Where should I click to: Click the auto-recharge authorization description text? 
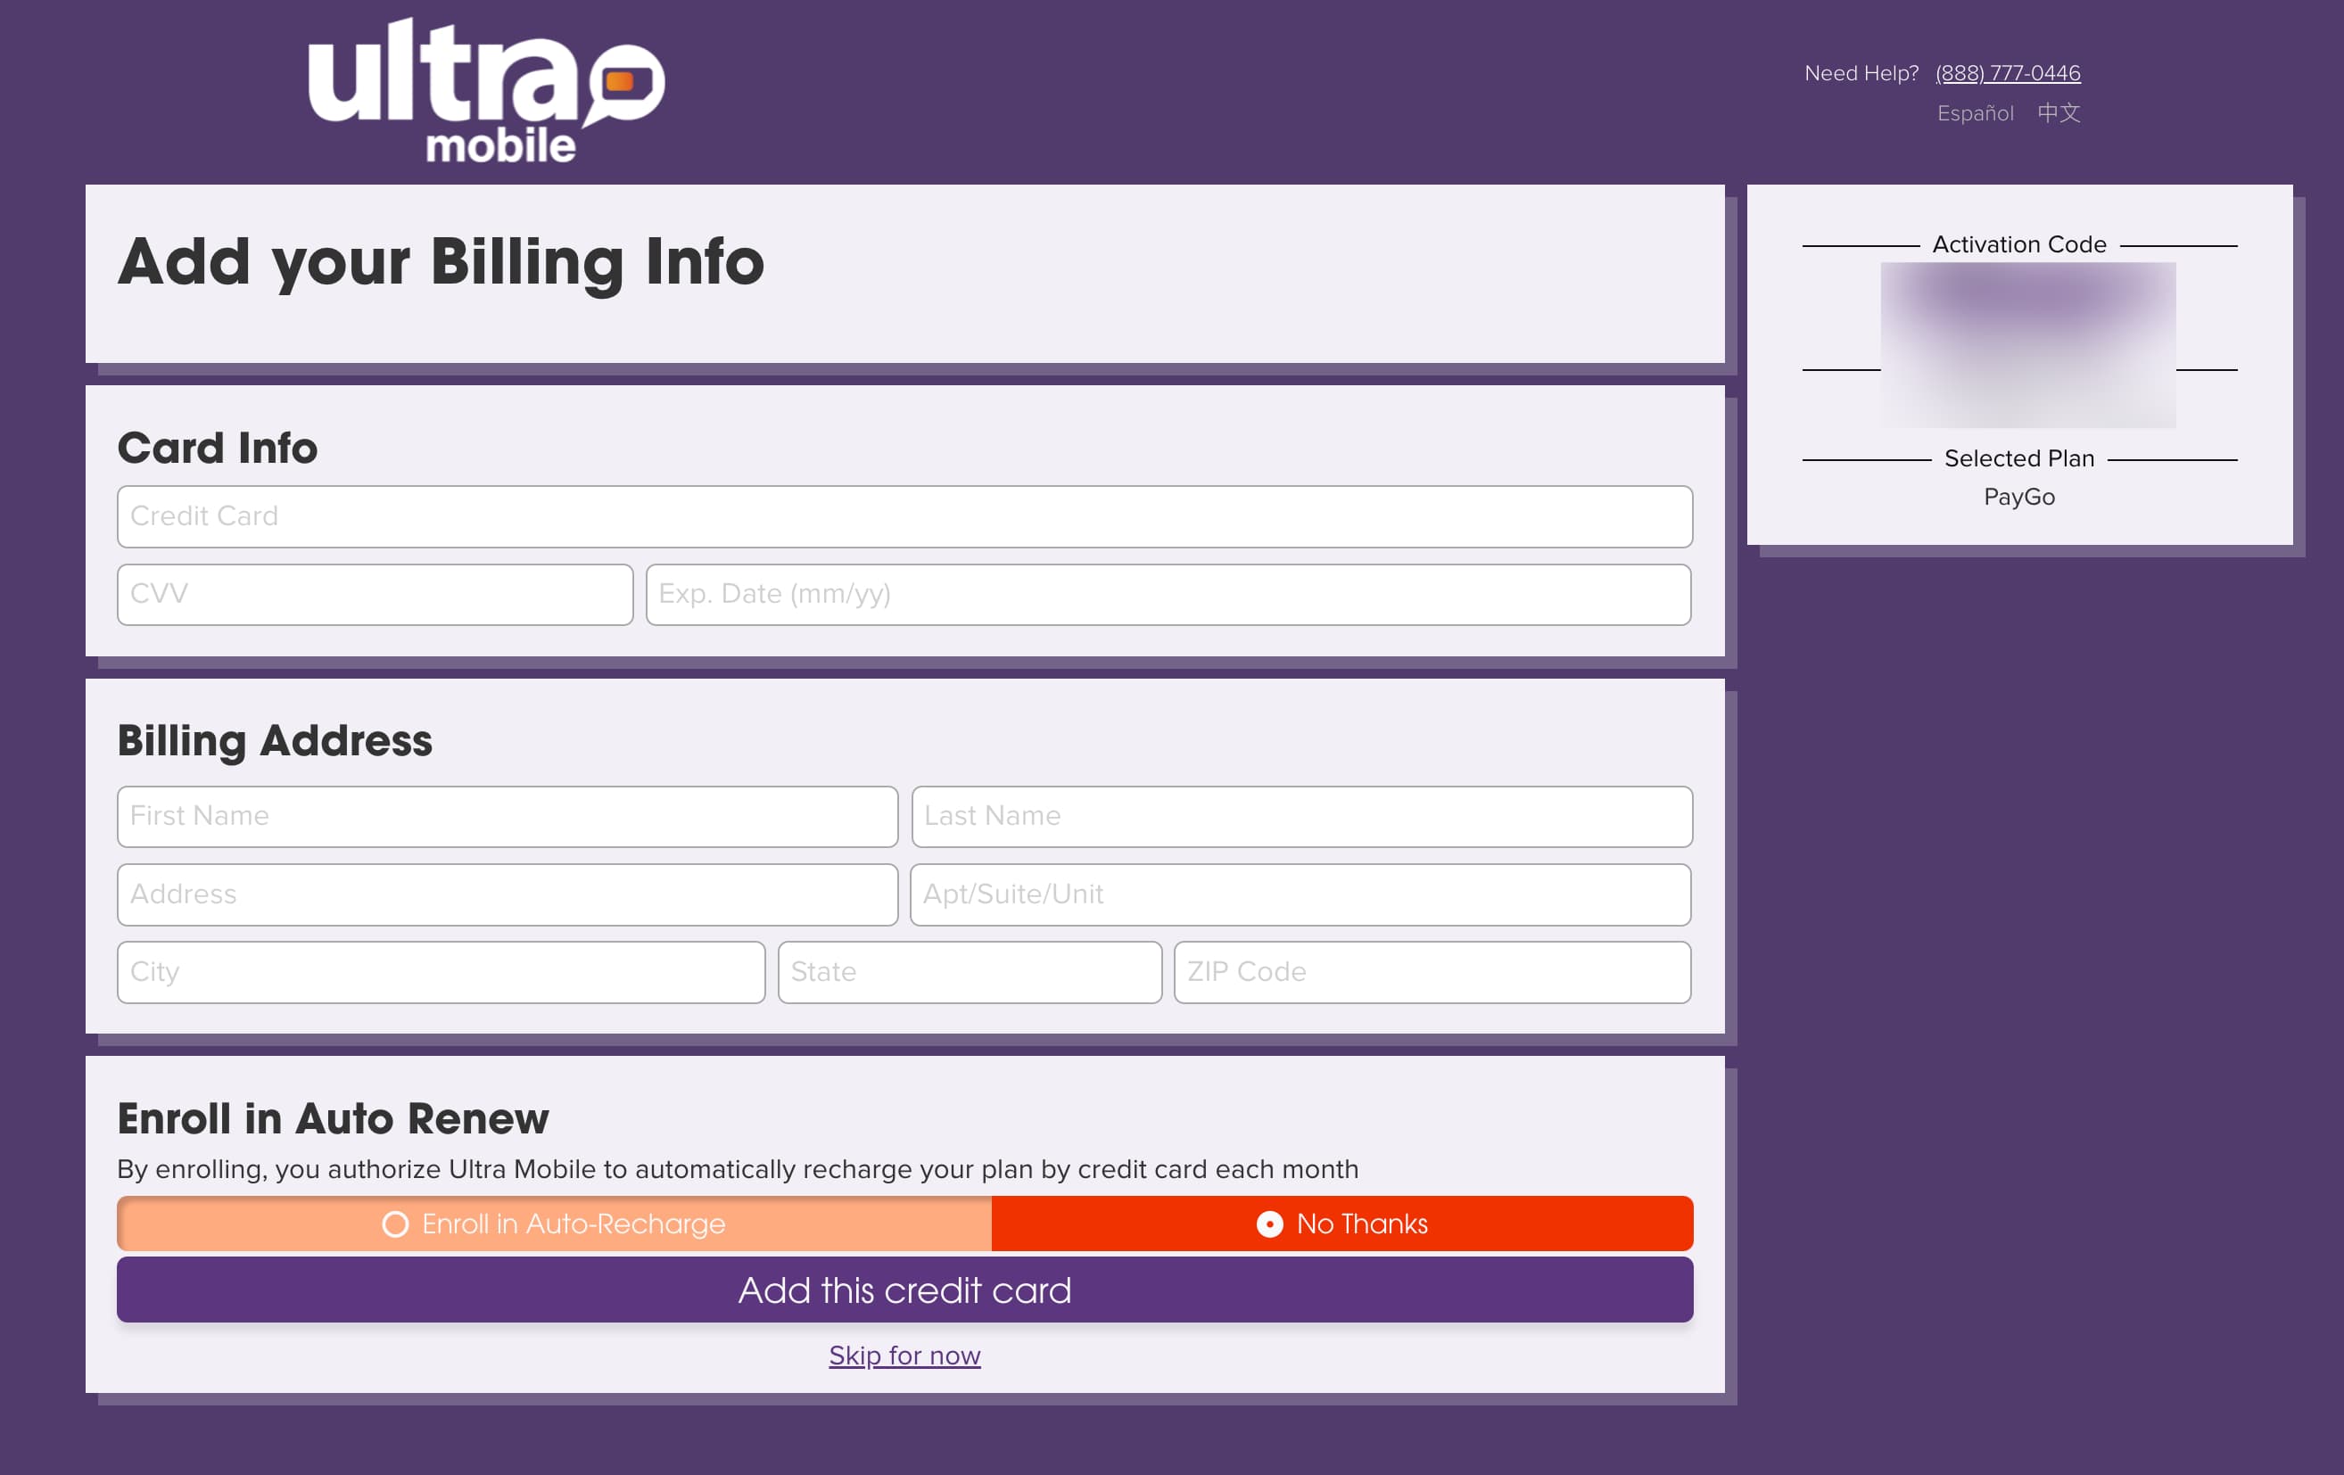click(738, 1168)
